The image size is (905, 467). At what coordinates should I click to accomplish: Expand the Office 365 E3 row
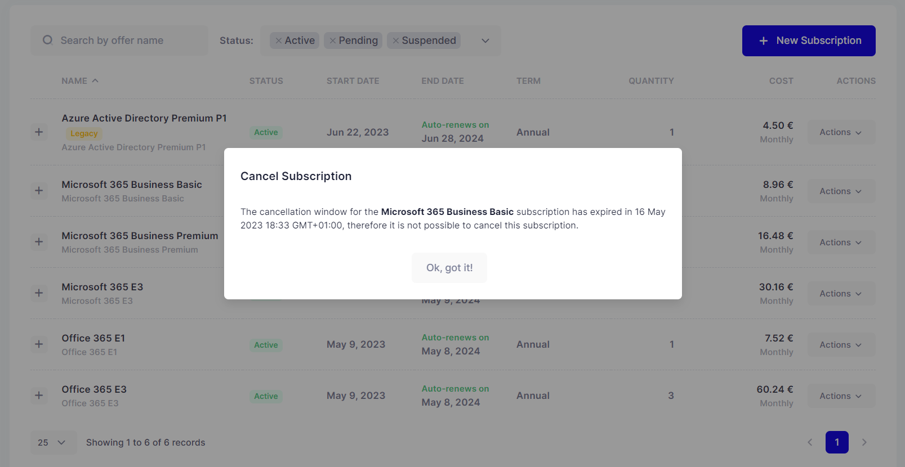click(x=39, y=396)
